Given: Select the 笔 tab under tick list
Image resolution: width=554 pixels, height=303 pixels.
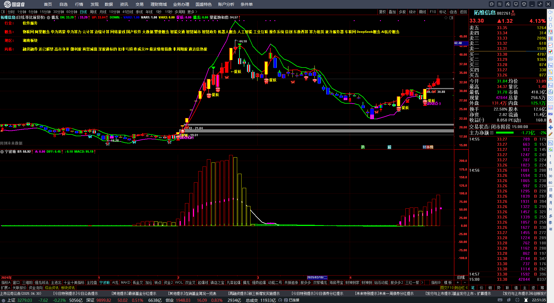Looking at the screenshot, I should pos(473,288).
